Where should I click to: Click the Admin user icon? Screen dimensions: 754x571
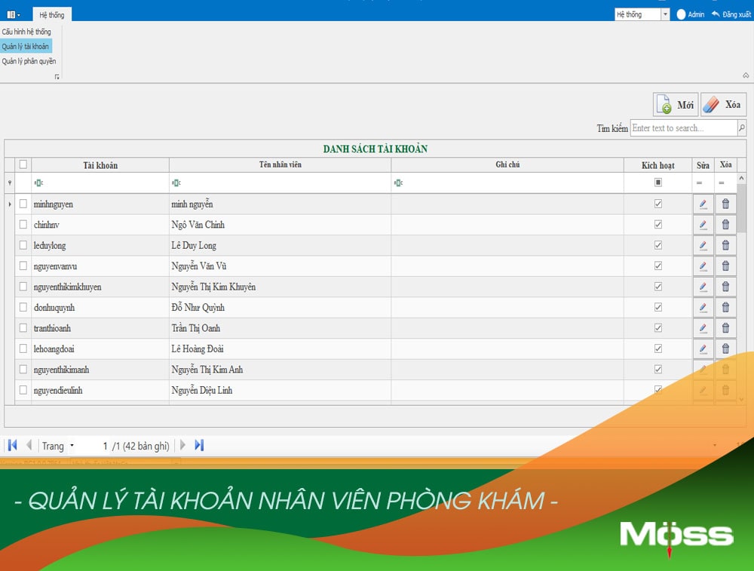coord(681,14)
